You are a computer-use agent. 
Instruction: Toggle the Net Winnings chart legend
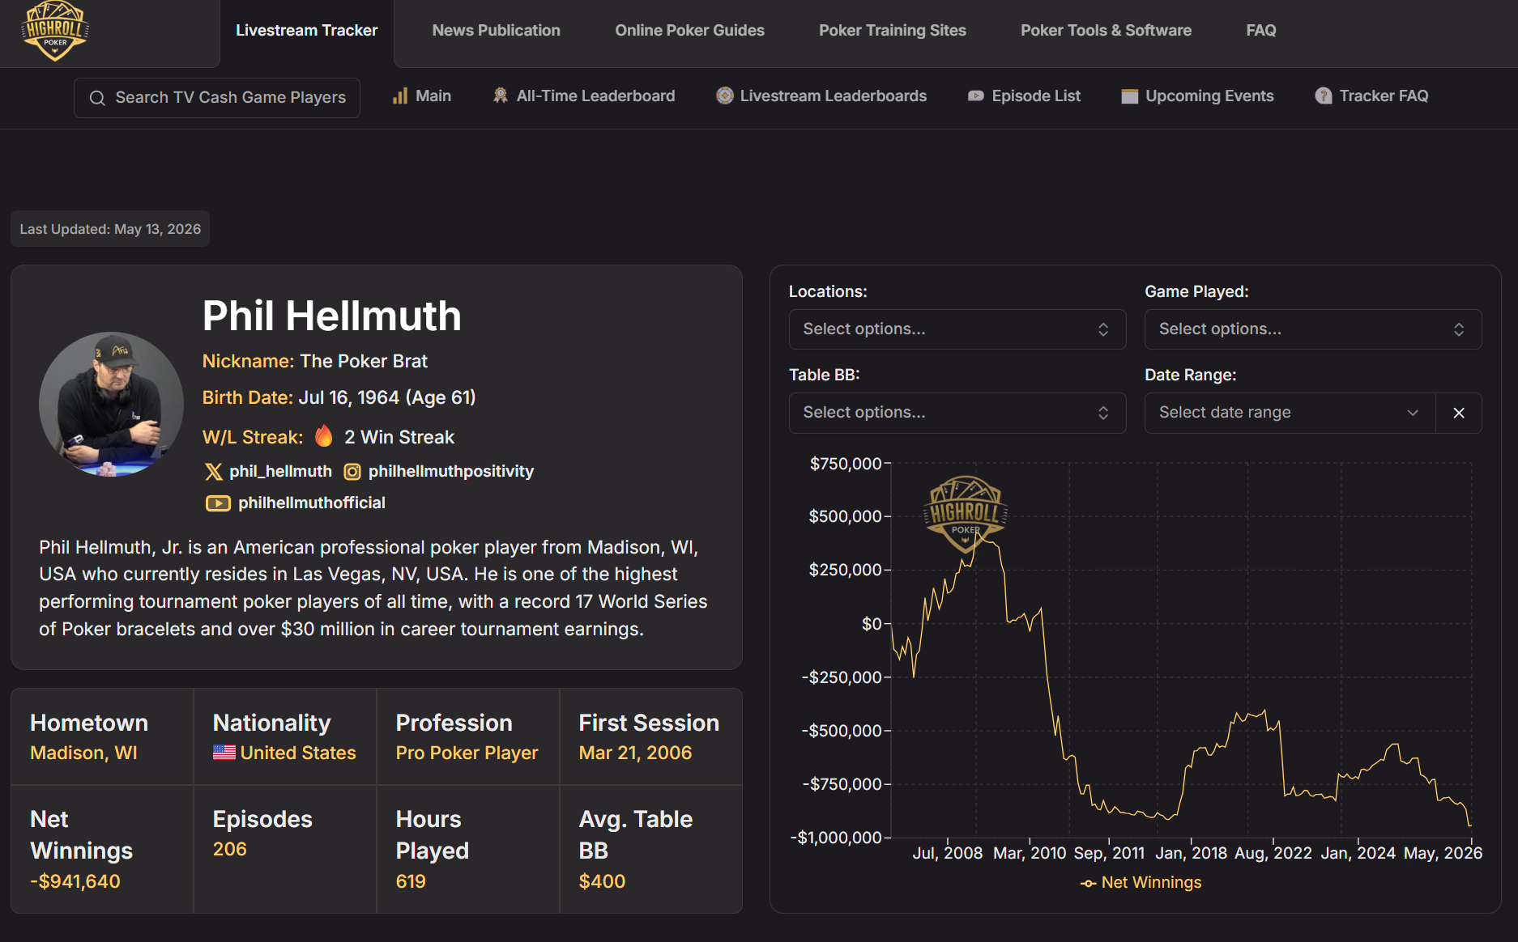pos(1141,883)
